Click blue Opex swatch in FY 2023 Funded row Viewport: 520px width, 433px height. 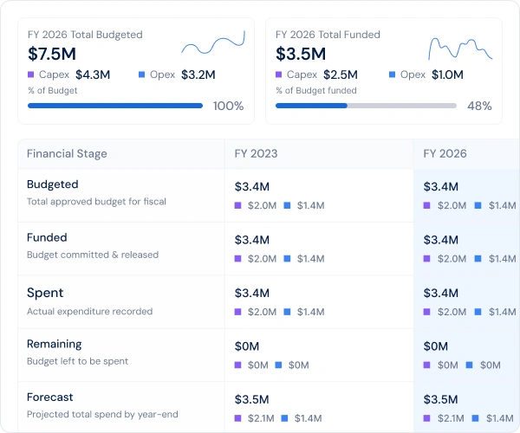(x=287, y=258)
